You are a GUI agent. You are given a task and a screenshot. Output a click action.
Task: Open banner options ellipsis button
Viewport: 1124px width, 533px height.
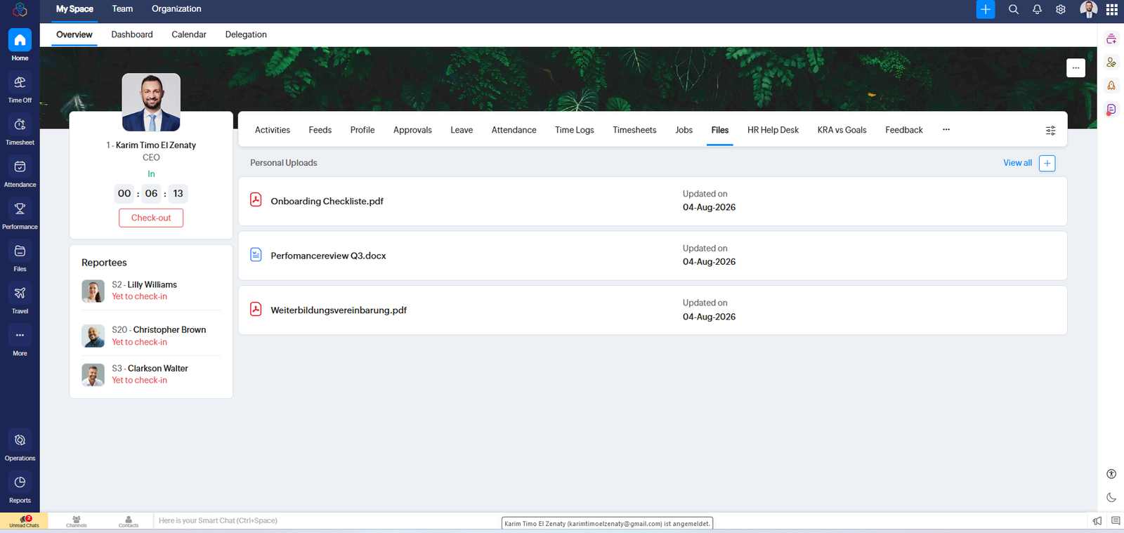tap(1076, 67)
